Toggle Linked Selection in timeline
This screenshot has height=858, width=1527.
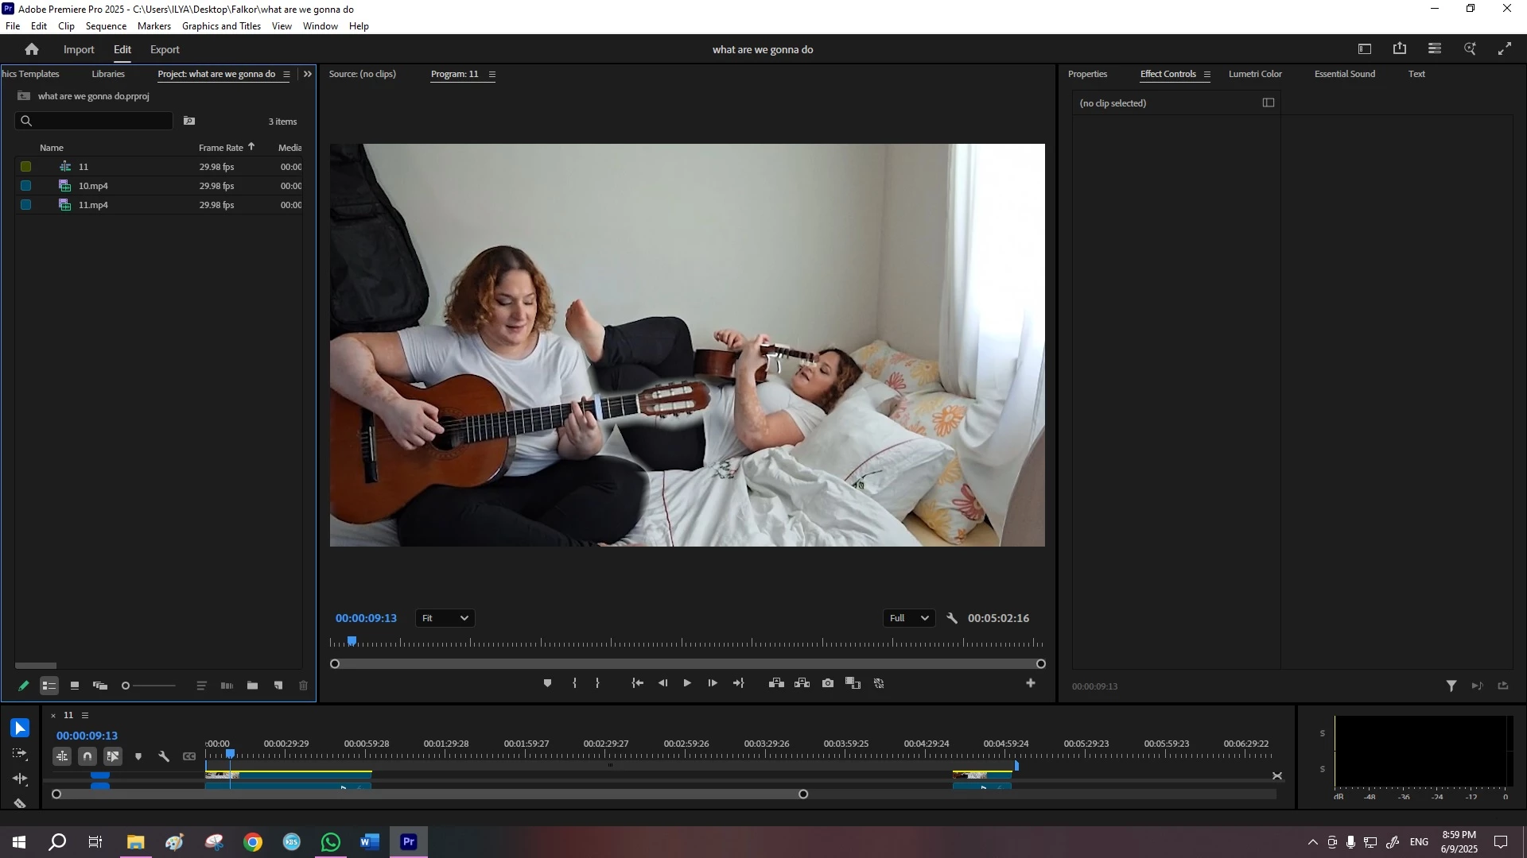tap(113, 756)
